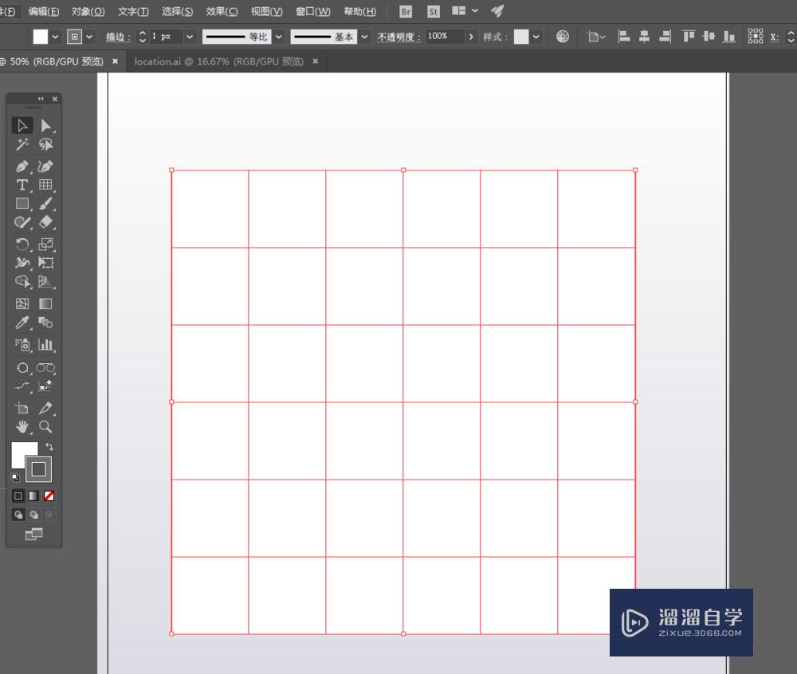Swap fill and stroke colors
This screenshot has width=797, height=674.
(x=49, y=447)
